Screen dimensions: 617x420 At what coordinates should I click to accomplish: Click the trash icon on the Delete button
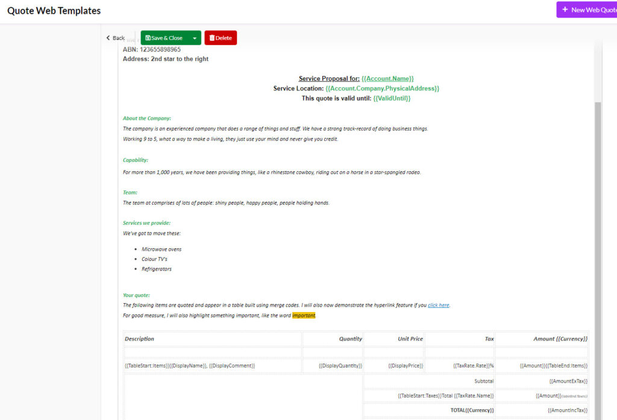pyautogui.click(x=212, y=37)
